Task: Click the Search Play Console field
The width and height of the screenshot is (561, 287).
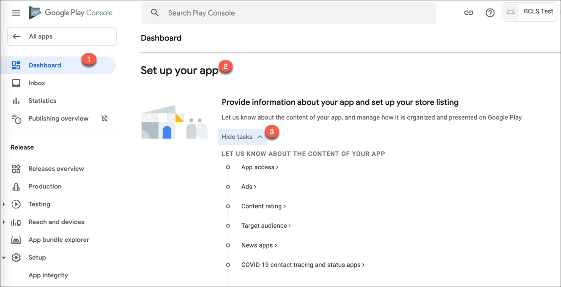Action: coord(289,13)
